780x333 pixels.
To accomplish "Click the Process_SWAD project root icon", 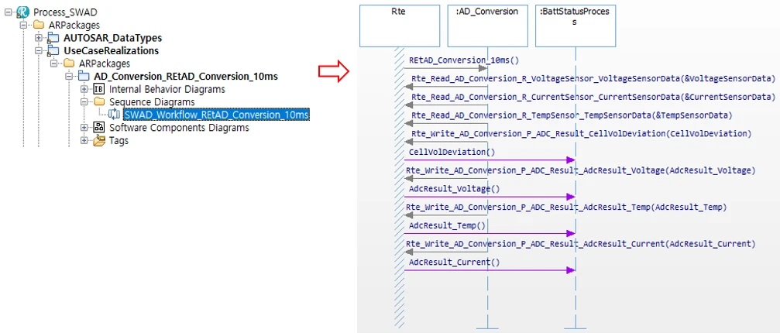I will pyautogui.click(x=23, y=13).
